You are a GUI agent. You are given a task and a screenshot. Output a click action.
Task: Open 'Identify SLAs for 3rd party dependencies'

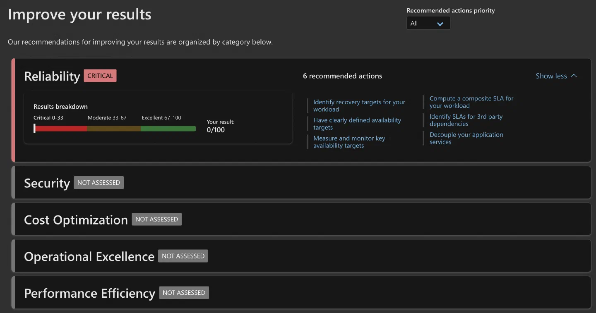[466, 120]
